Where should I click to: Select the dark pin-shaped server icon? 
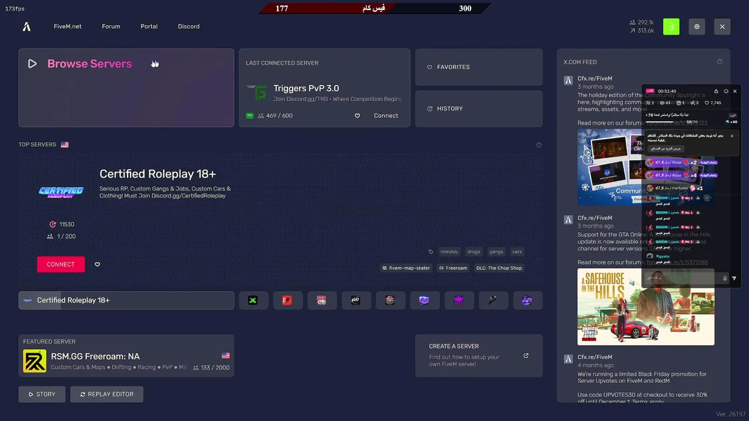click(493, 301)
